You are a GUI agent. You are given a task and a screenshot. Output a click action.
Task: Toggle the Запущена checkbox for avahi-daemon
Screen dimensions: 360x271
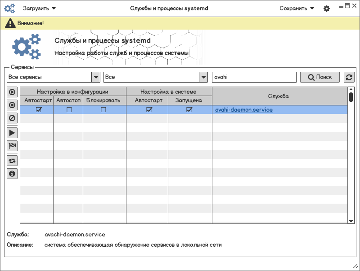189,109
